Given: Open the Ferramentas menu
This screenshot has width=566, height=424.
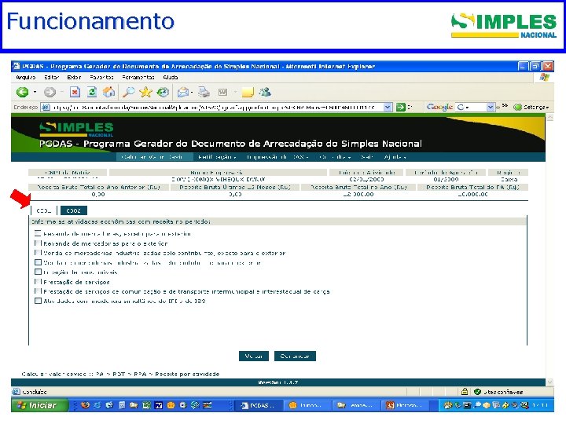Looking at the screenshot, I should (x=138, y=77).
